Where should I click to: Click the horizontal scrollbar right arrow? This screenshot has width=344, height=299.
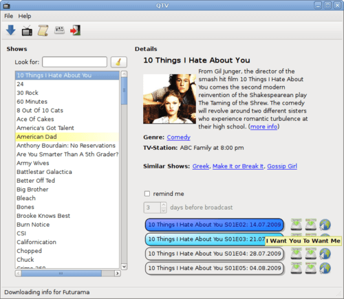point(118,273)
